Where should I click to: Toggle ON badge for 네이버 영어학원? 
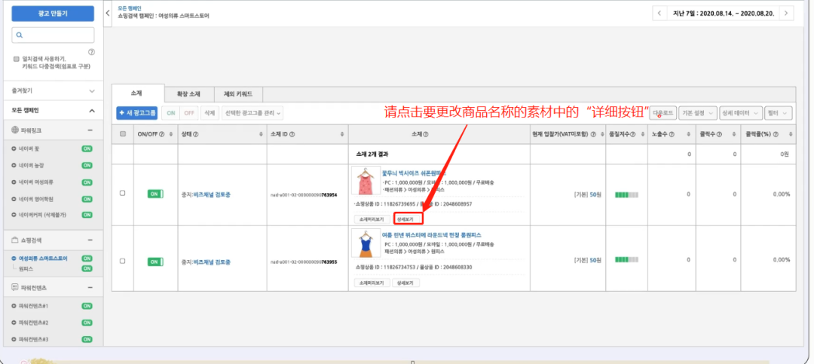tap(87, 199)
